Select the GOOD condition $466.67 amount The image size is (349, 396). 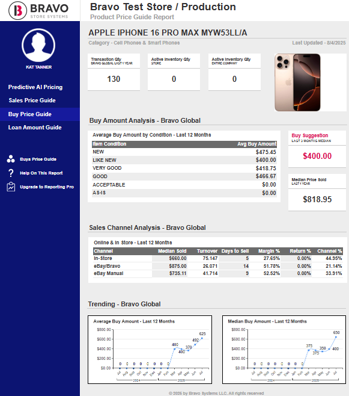tap(266, 176)
